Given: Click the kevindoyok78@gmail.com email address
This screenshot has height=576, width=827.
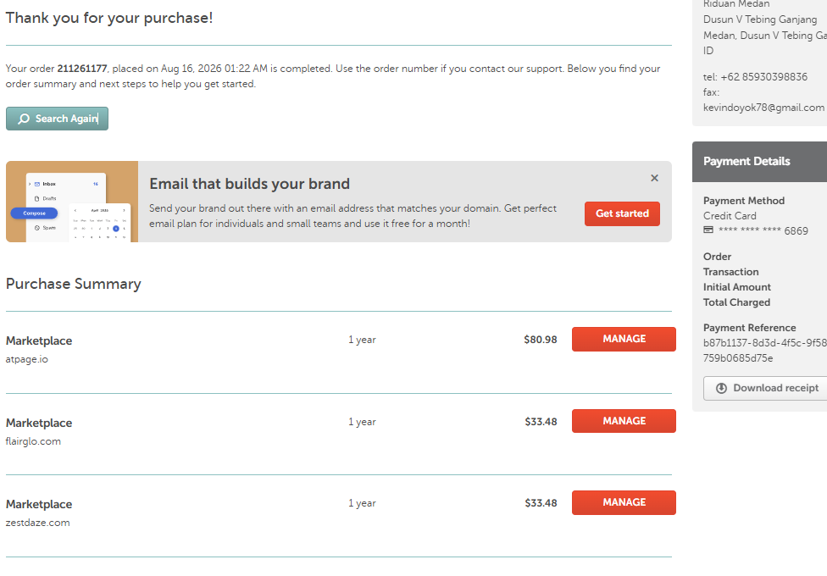Looking at the screenshot, I should 763,108.
